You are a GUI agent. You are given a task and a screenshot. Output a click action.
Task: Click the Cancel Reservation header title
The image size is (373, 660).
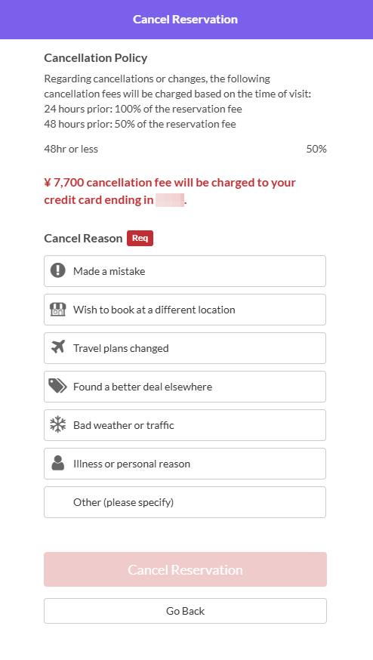coord(185,20)
